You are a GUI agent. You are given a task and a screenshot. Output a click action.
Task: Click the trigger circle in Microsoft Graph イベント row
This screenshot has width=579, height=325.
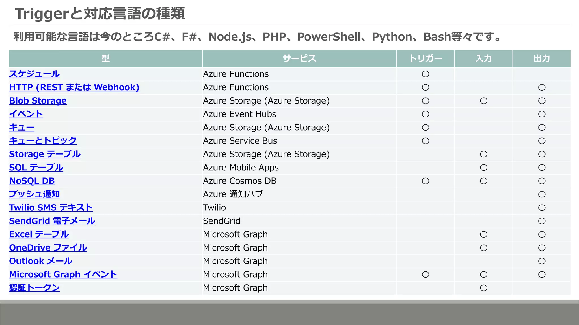point(425,275)
